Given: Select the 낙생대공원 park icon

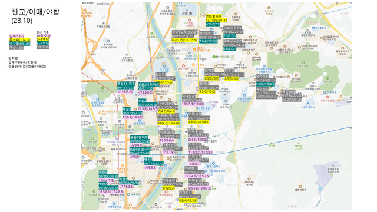Looking at the screenshot, I should coord(94,191).
